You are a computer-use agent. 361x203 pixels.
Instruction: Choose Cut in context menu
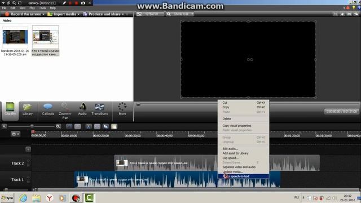coord(243,103)
